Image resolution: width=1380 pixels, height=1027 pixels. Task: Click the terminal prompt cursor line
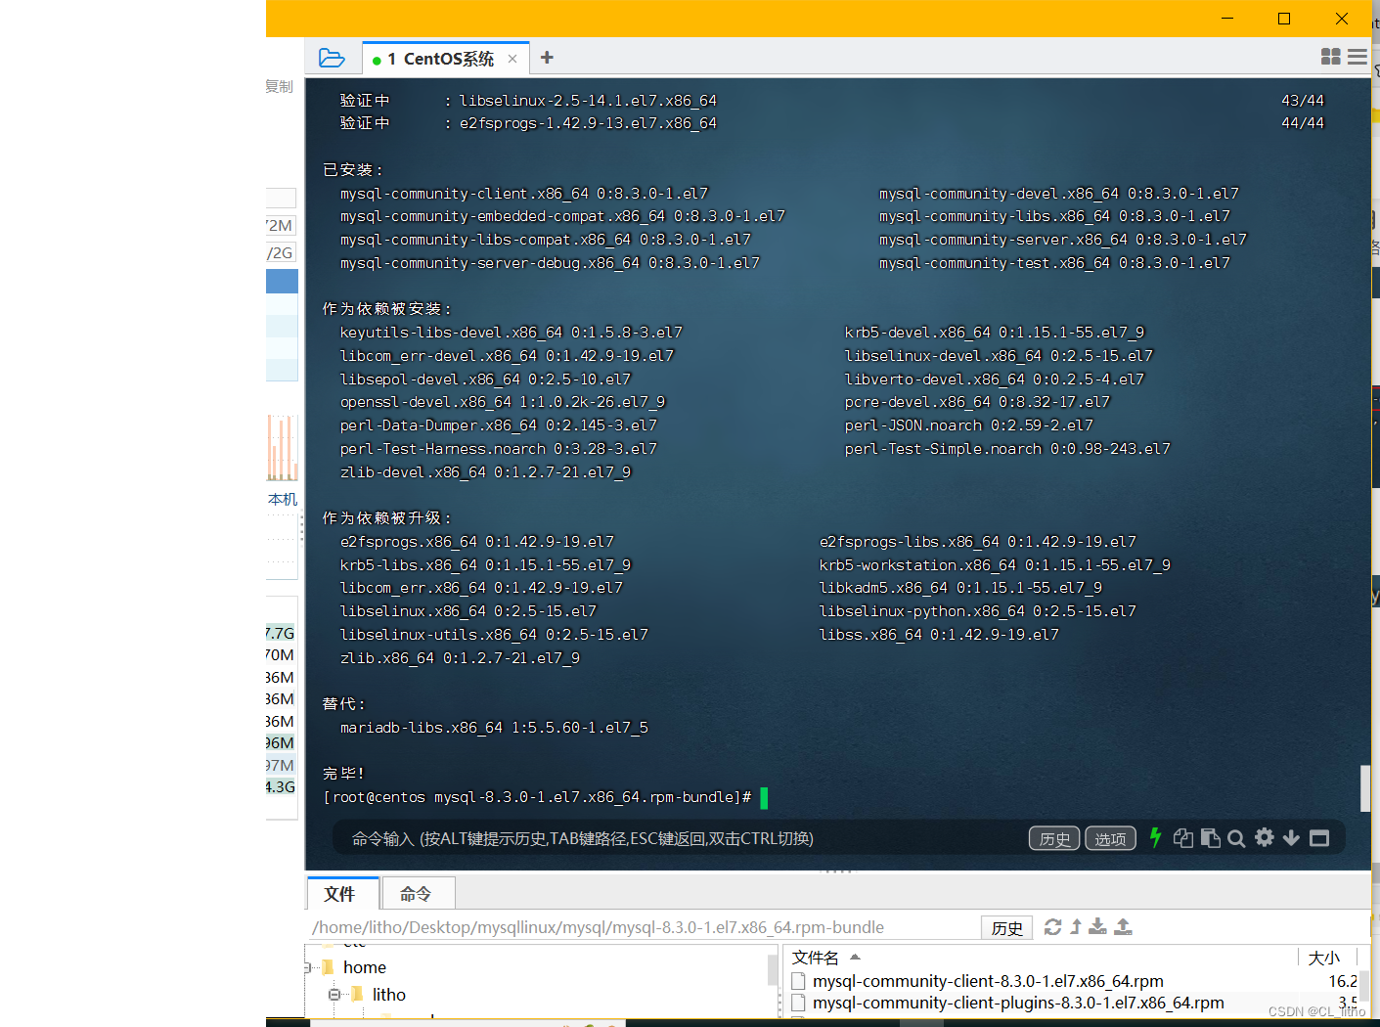tap(546, 797)
